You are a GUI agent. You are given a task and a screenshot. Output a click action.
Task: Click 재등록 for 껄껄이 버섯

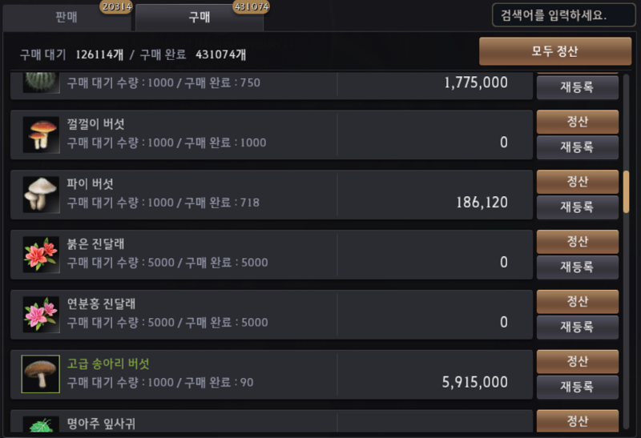tap(577, 147)
